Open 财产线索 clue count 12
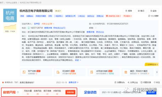This screenshot has height=97, width=162. pos(36,74)
